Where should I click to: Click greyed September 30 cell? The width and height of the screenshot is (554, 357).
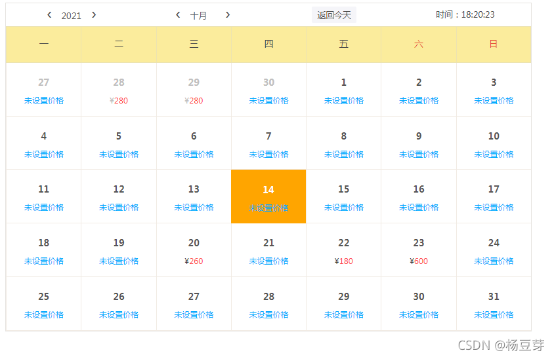(268, 90)
